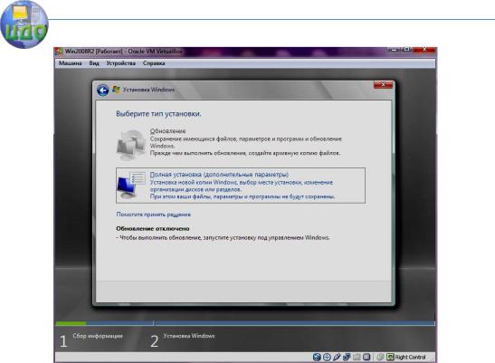Close the Установка Windows dialog
This screenshot has width=495, height=363.
click(x=384, y=84)
